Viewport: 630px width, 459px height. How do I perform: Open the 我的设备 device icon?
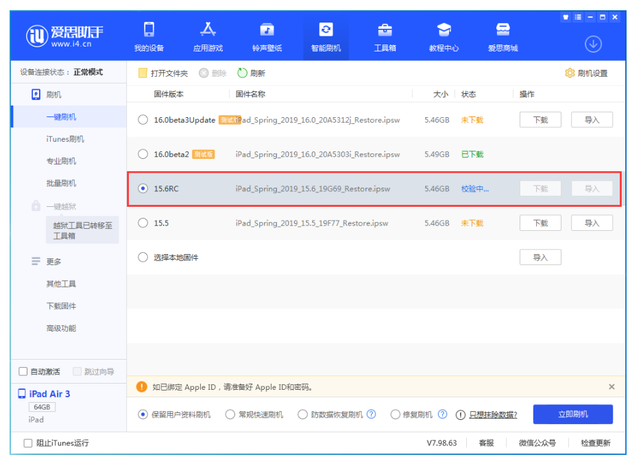149,30
